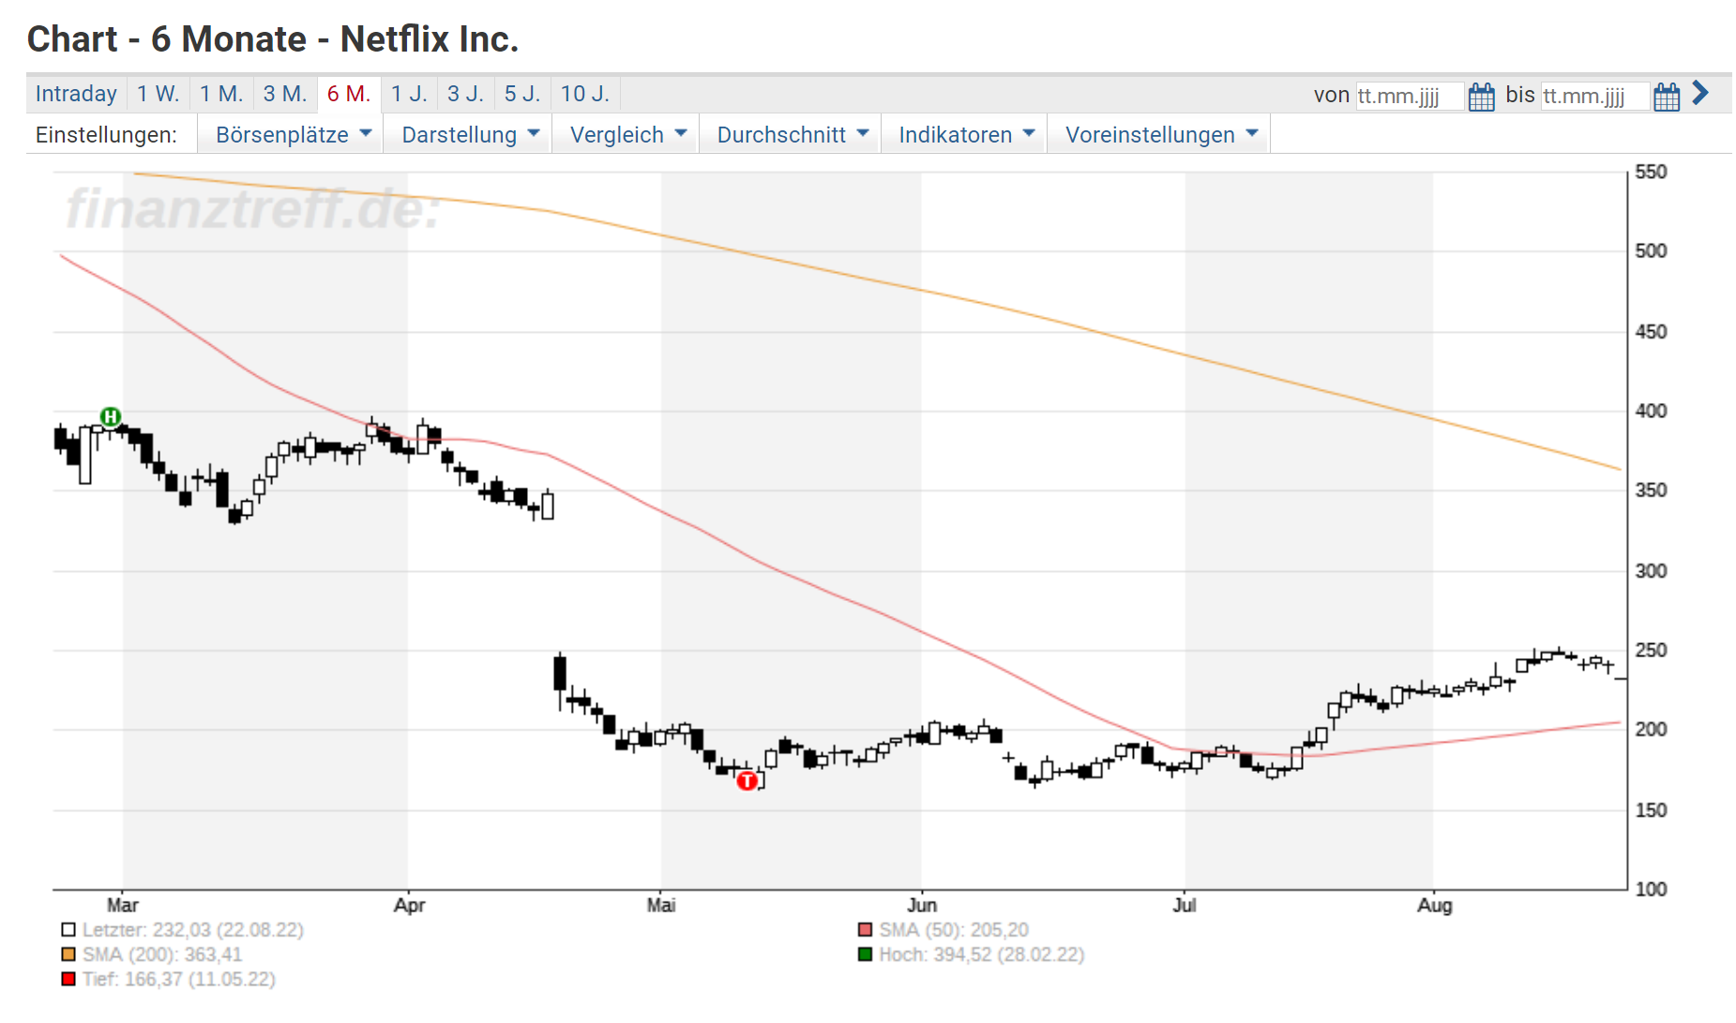Image resolution: width=1736 pixels, height=1023 pixels.
Task: Click the red T low marker on chart
Action: tap(747, 780)
